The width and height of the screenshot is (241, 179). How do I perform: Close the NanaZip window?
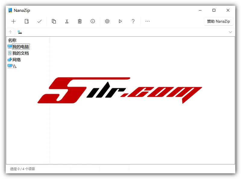pyautogui.click(x=228, y=10)
